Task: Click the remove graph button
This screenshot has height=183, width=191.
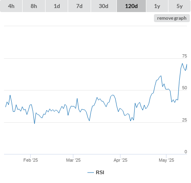Action: (172, 18)
